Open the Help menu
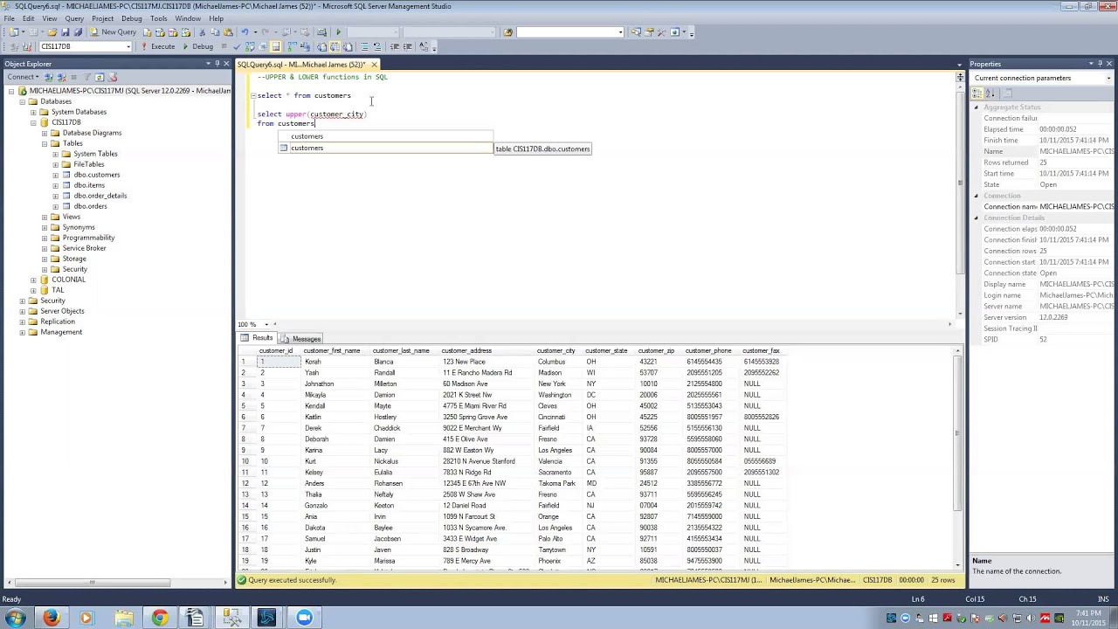 pyautogui.click(x=216, y=18)
